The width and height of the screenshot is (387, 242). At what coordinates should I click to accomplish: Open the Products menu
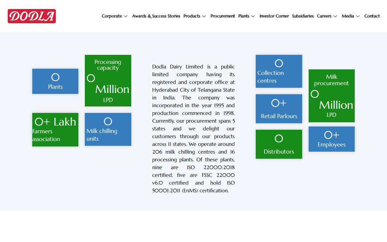point(192,16)
